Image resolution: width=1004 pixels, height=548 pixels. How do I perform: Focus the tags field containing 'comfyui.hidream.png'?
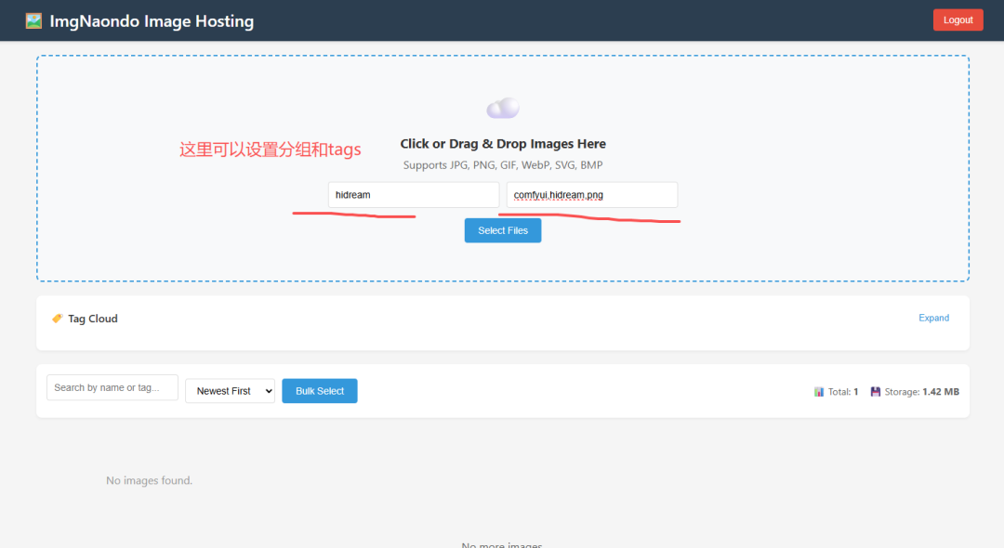pyautogui.click(x=591, y=195)
